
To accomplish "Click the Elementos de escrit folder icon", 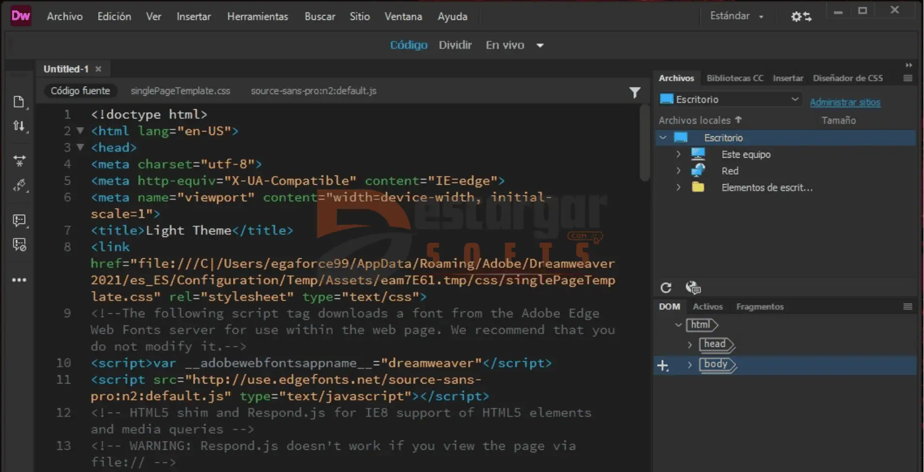I will (x=698, y=187).
